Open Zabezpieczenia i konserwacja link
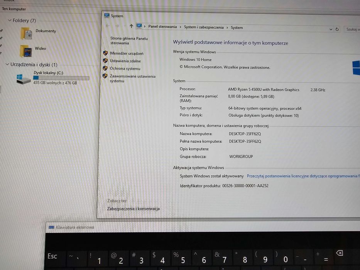Viewport: 360px width, 270px height. pyautogui.click(x=133, y=209)
